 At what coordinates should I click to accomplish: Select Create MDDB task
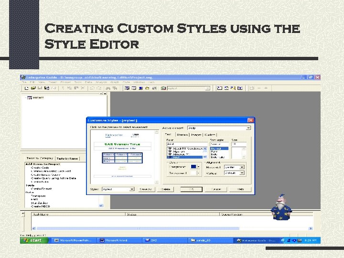[x=40, y=206]
